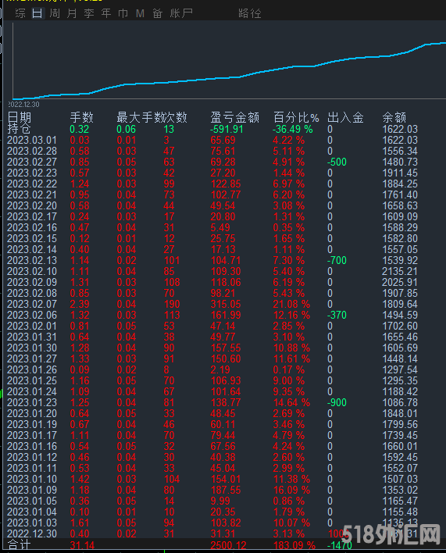
Task: Select the 账户 account tab
Action: [x=181, y=13]
